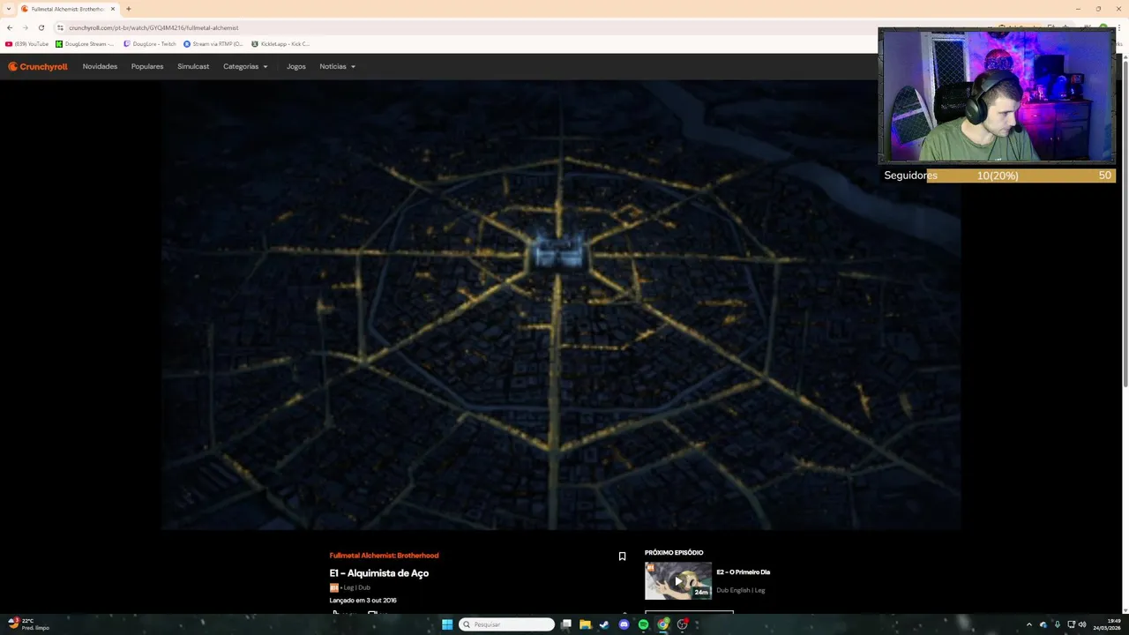Click the E1 - Alquimista de Aço title
The width and height of the screenshot is (1129, 635).
click(379, 573)
